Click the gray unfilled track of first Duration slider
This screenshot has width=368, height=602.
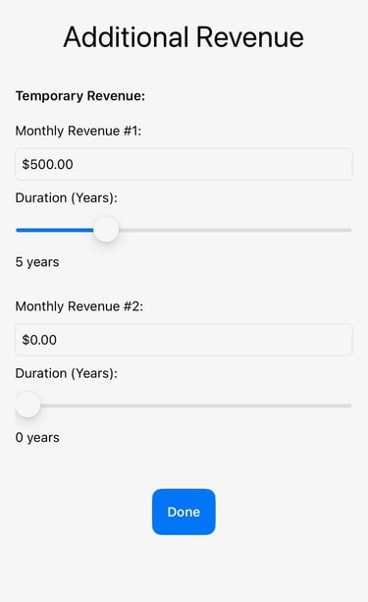coord(236,230)
